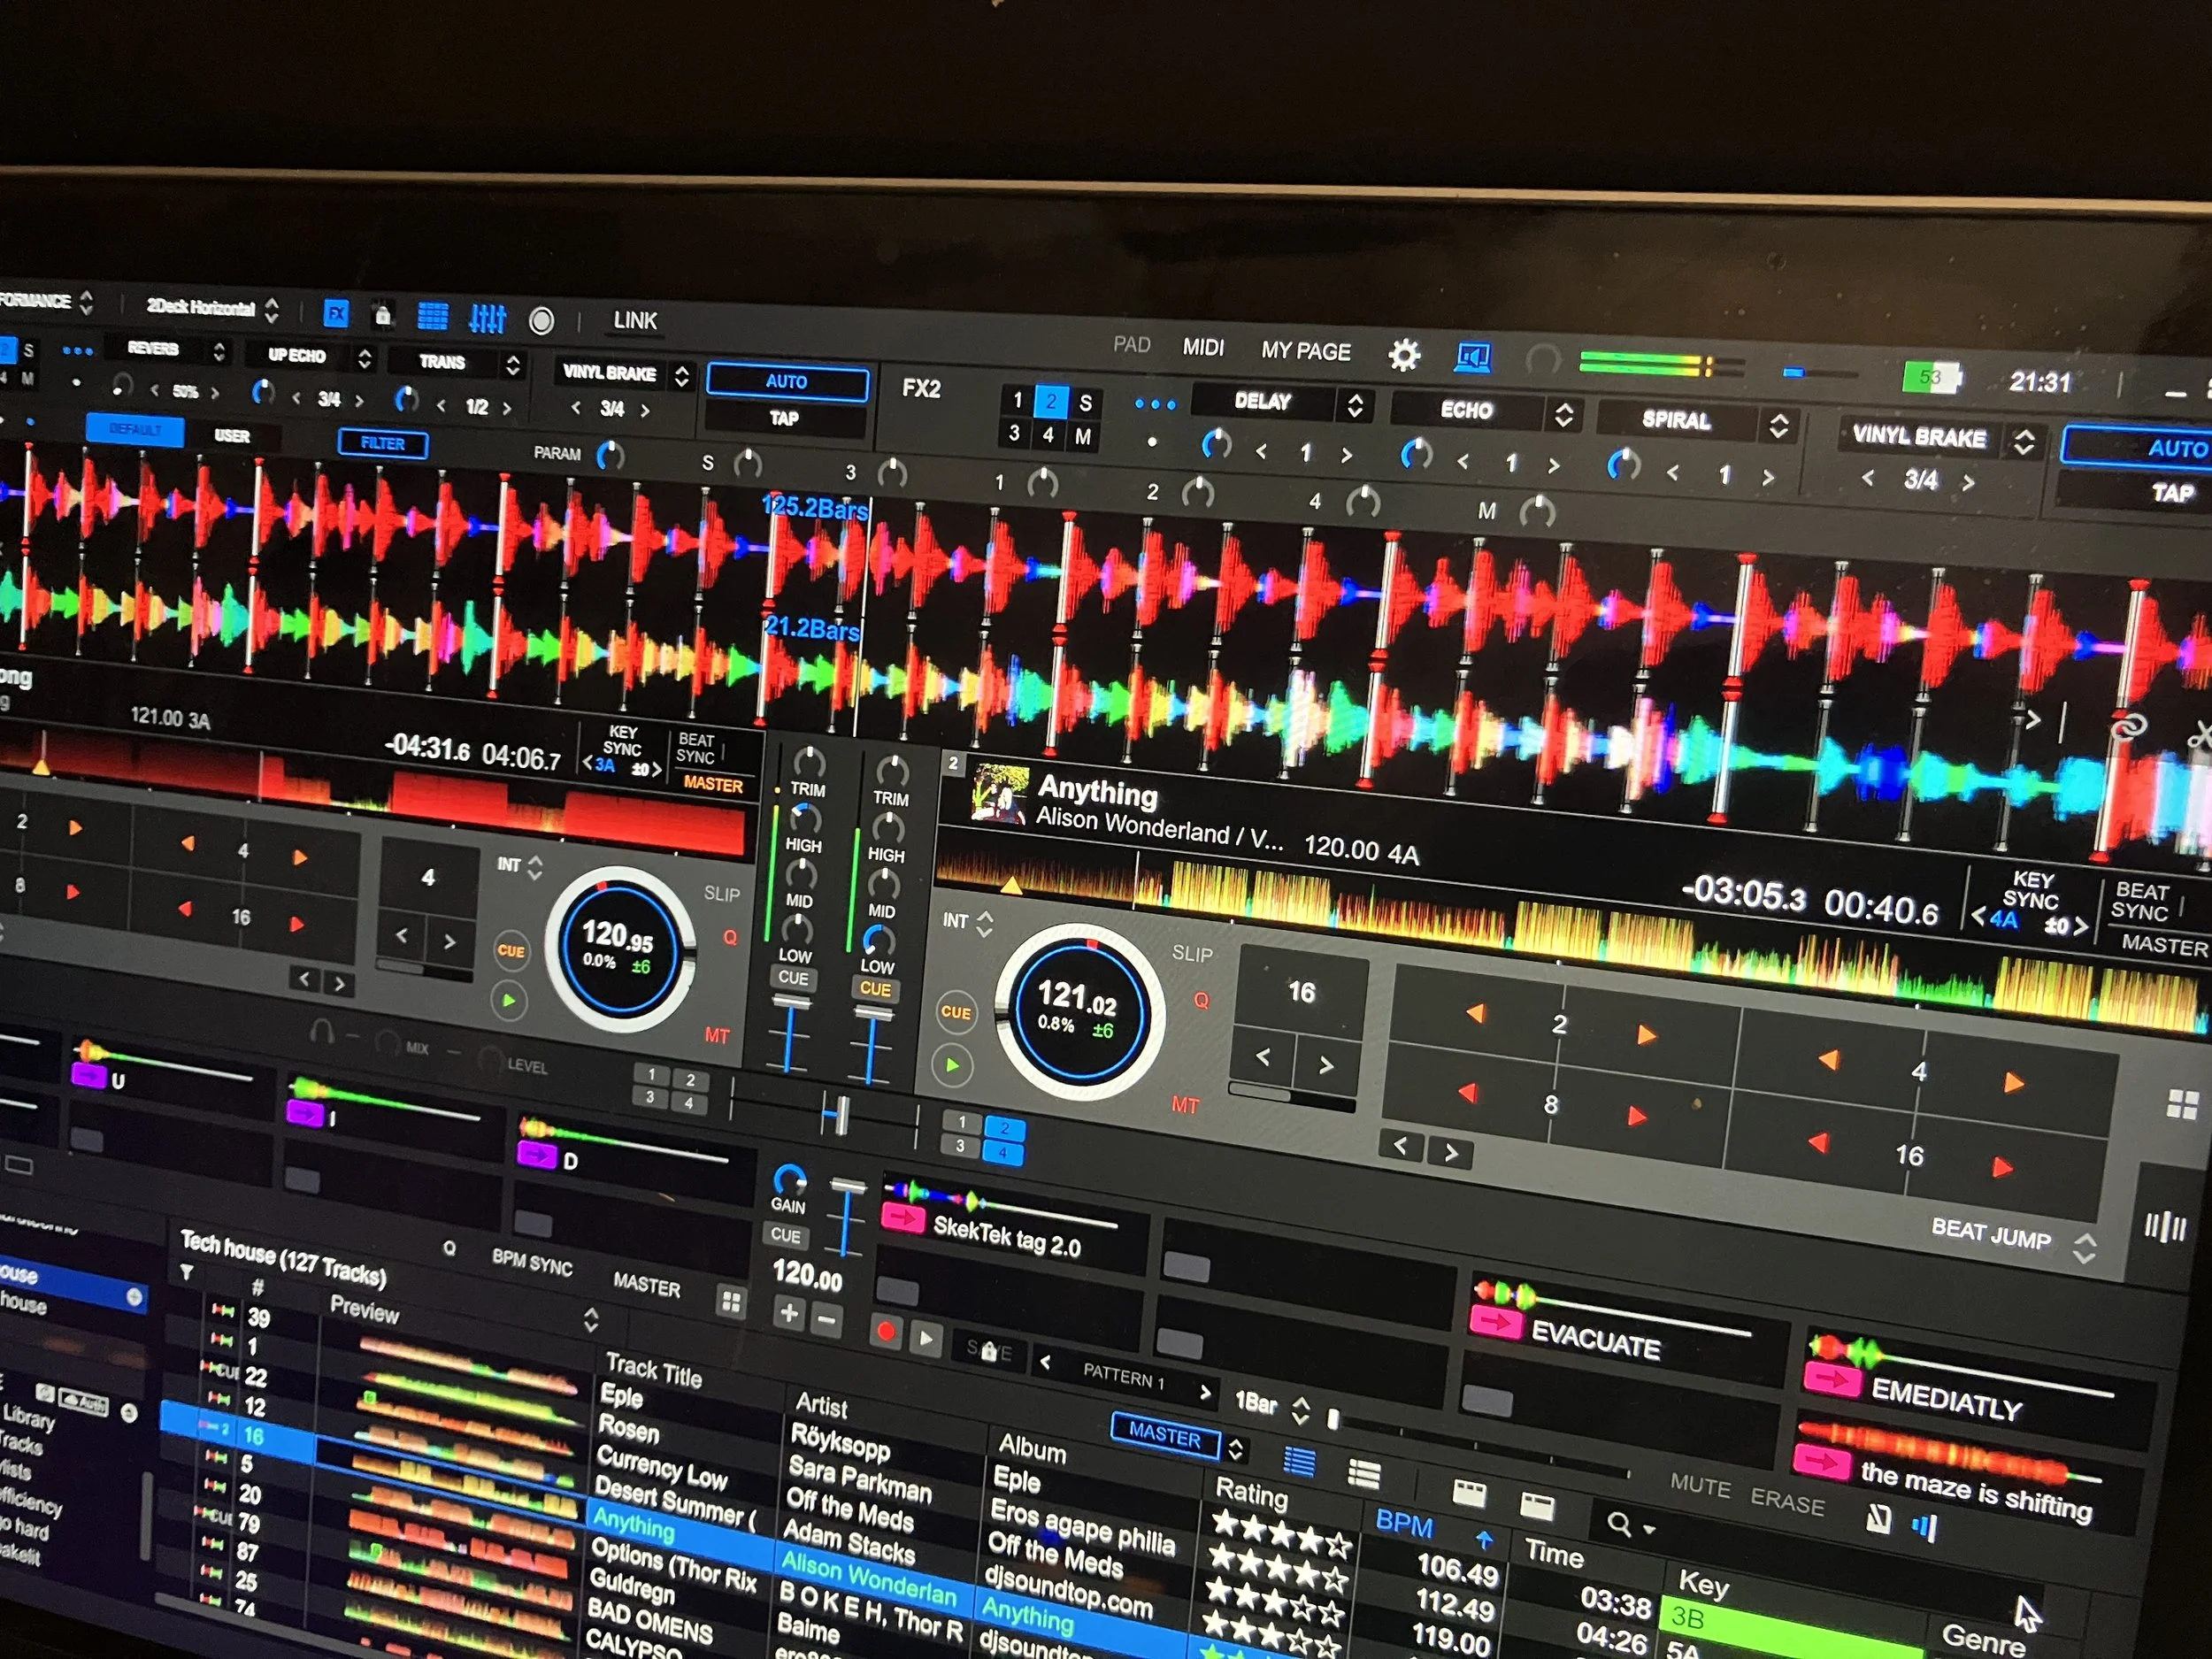The width and height of the screenshot is (2212, 1659).
Task: Toggle master tempo MT on deck 2
Action: [x=1185, y=1105]
